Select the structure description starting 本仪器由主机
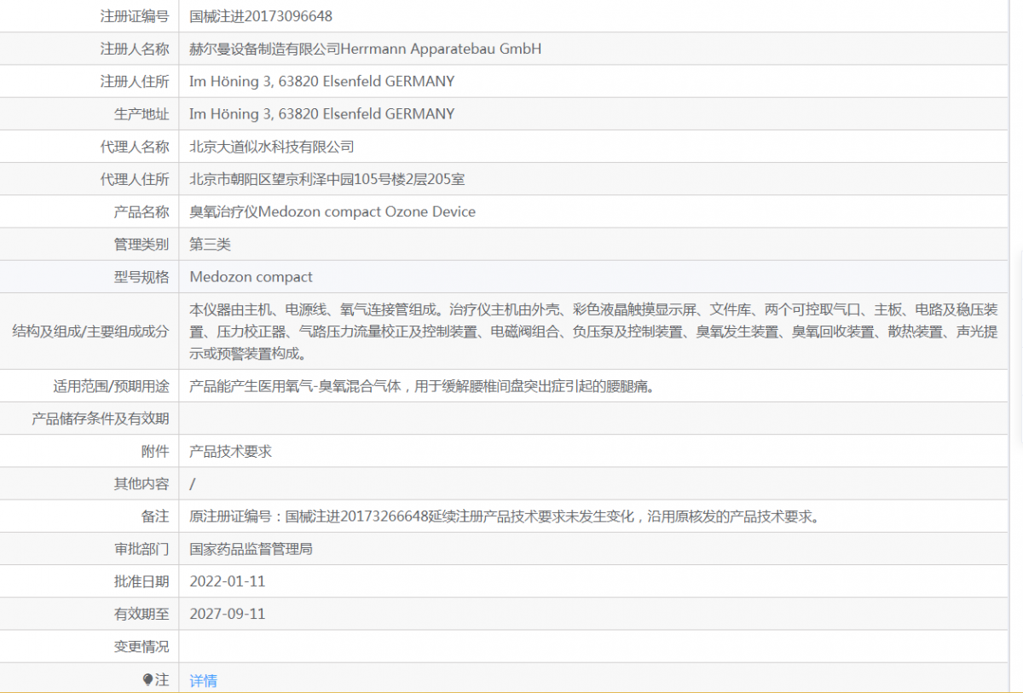Image resolution: width=1023 pixels, height=693 pixels. point(593,331)
